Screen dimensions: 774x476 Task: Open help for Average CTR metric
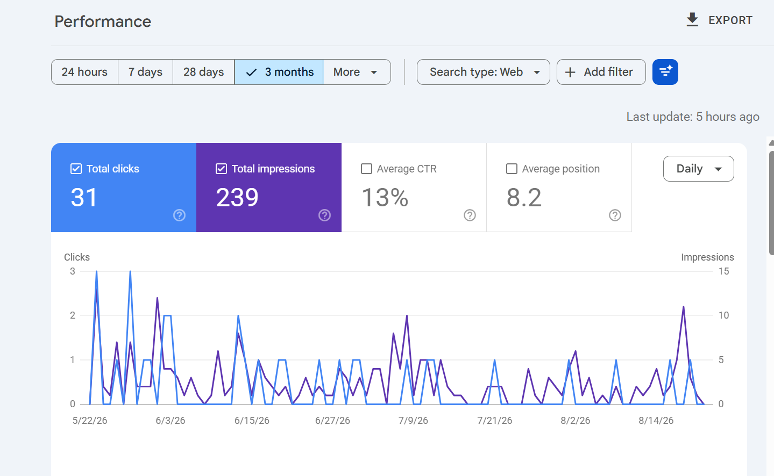tap(470, 215)
